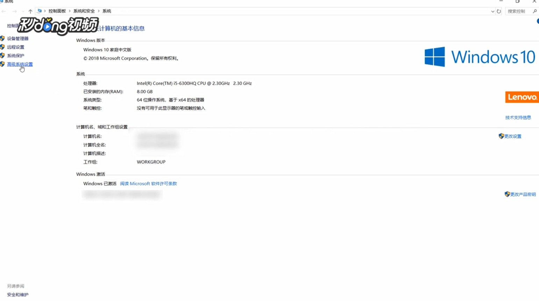Click 没有可用于此显示器的笔或触控输入 text
This screenshot has height=301, width=539.
[x=171, y=108]
